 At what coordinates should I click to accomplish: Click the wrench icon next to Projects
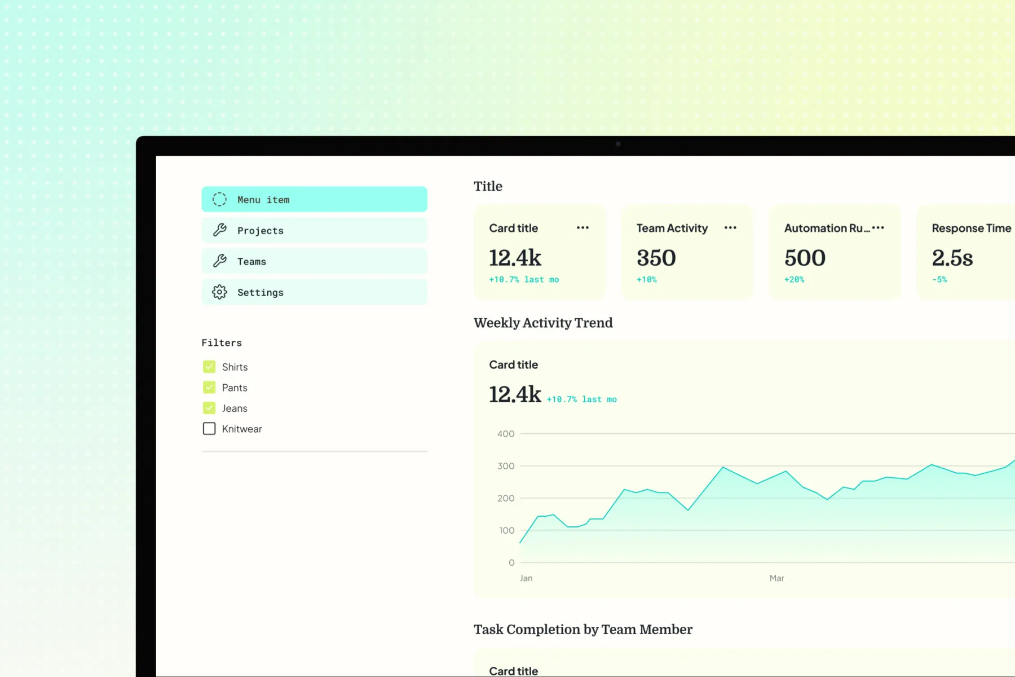pyautogui.click(x=219, y=230)
